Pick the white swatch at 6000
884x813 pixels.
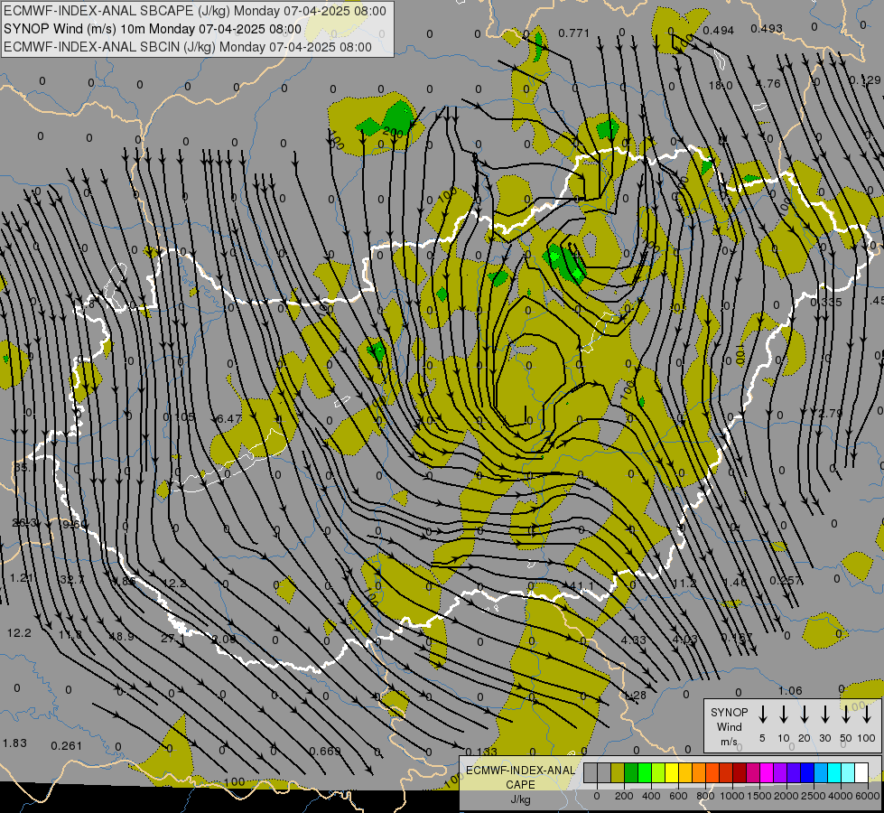[x=861, y=773]
